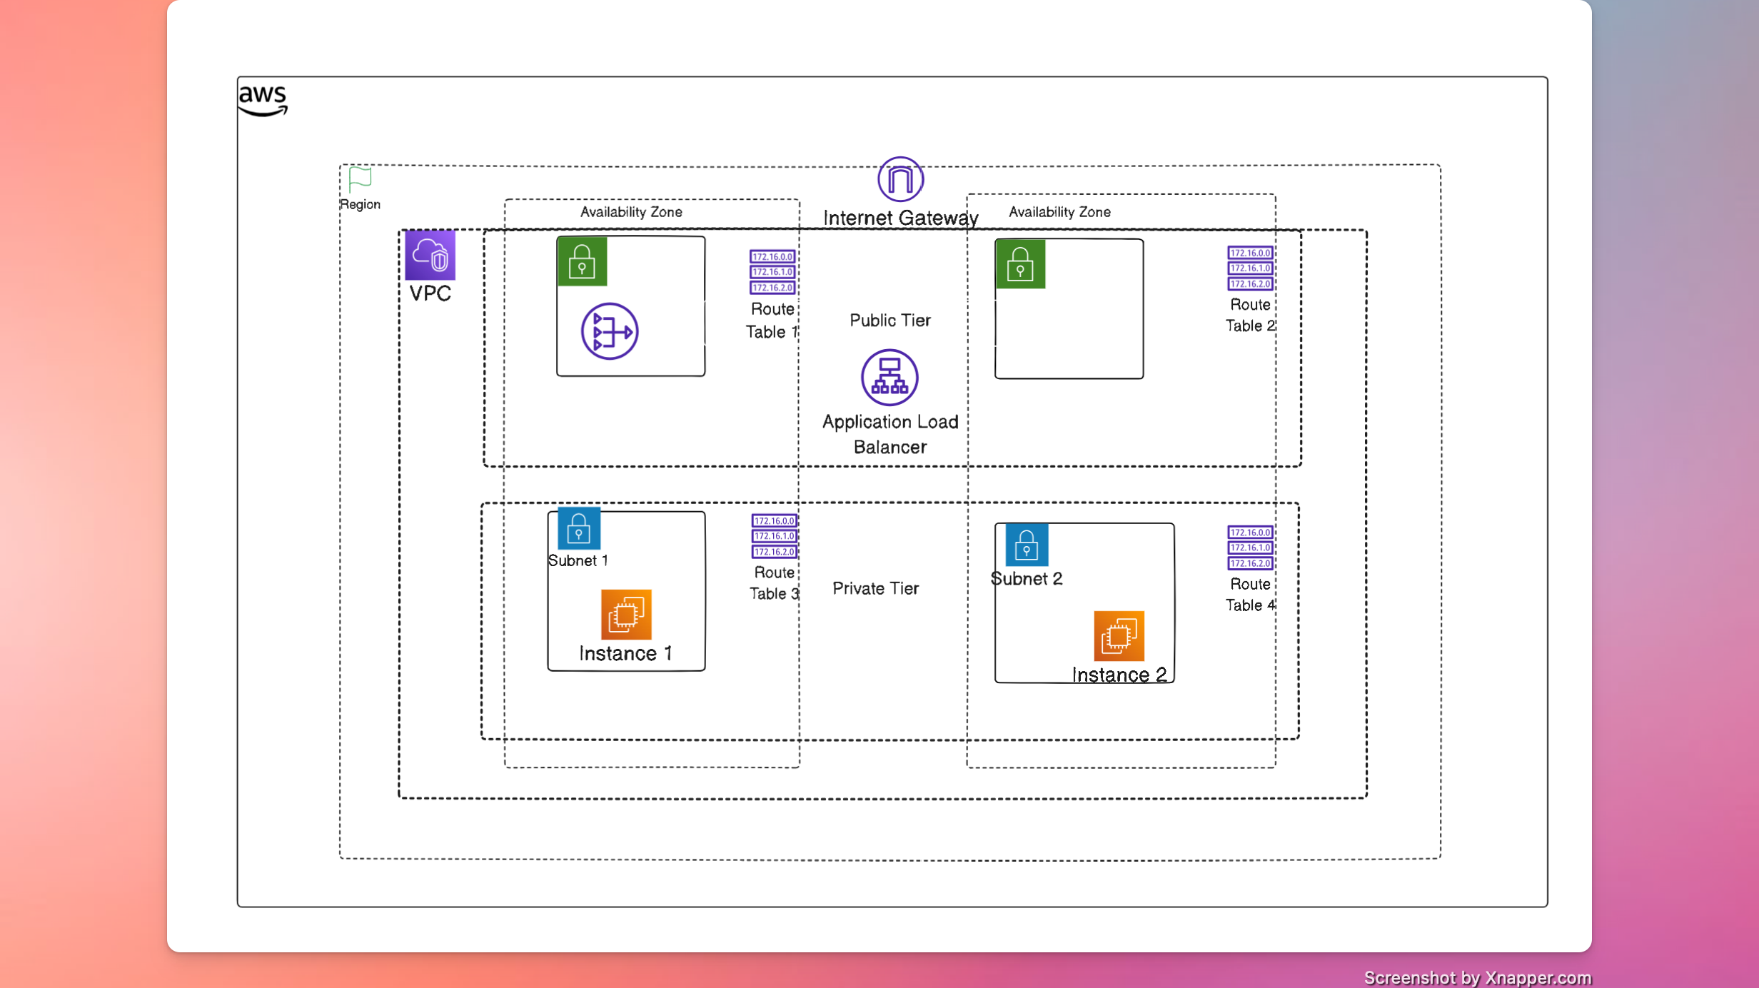
Task: Click the Internet Gateway label
Action: [900, 218]
